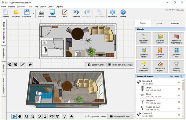Hide Ванна with eye icon
186x120 pixels.
pos(179,95)
